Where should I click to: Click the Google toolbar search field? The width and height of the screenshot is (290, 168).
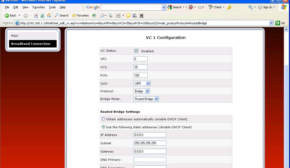[x=131, y=7]
